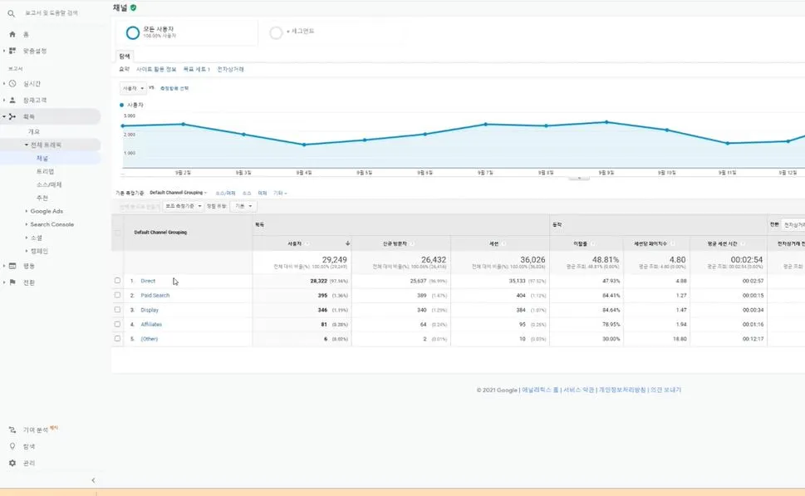This screenshot has width=805, height=496.
Task: Click help icon next to 세션당 페이지수
Action: coord(673,243)
